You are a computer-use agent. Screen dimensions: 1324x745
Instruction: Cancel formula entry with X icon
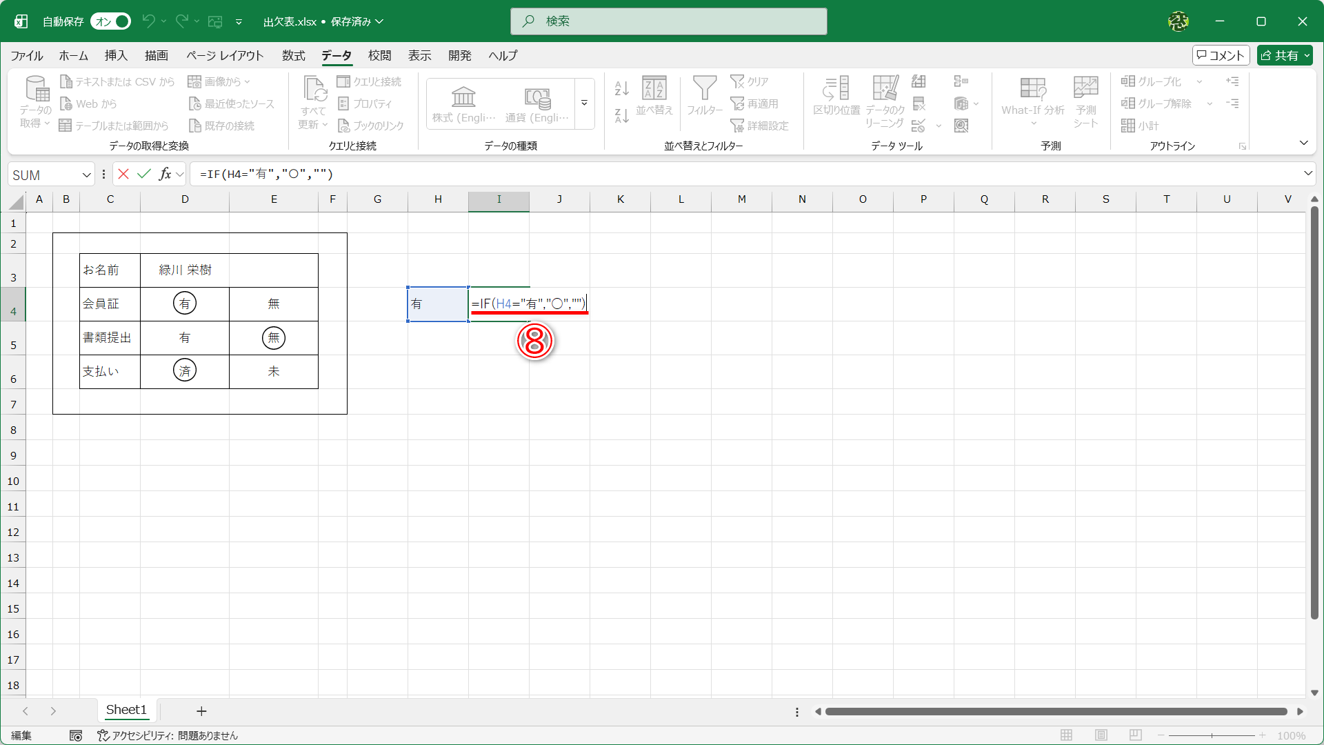click(123, 174)
